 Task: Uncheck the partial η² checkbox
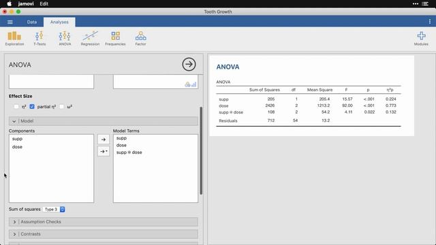click(32, 106)
